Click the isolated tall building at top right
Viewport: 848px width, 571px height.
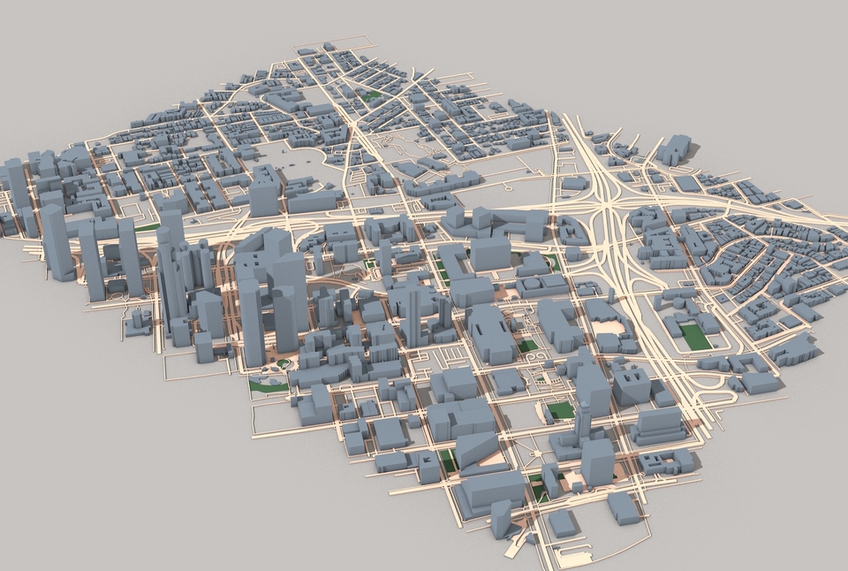[x=674, y=148]
